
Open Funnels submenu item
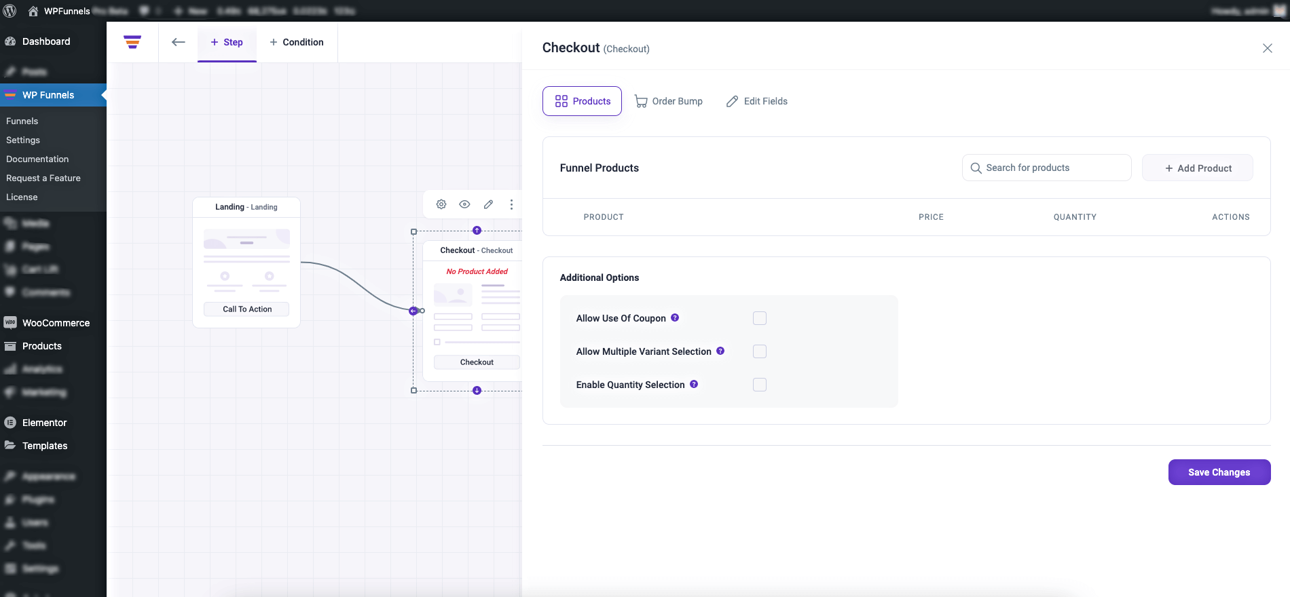point(22,121)
